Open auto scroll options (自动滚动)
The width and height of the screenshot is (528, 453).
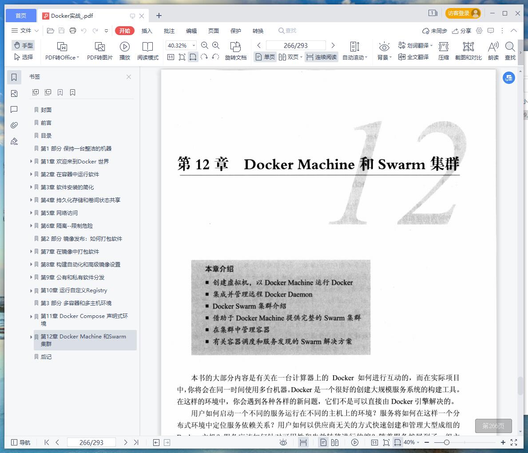(355, 51)
